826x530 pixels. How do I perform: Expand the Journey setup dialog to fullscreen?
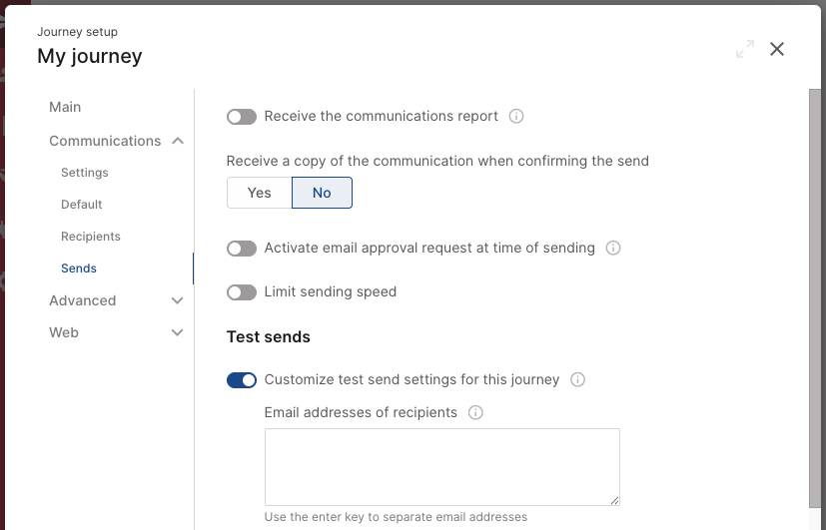(x=745, y=49)
